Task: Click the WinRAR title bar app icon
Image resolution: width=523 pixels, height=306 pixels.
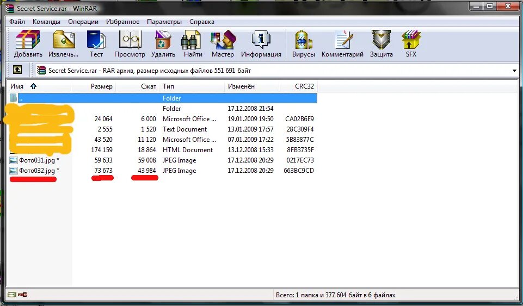Action: tap(10, 8)
